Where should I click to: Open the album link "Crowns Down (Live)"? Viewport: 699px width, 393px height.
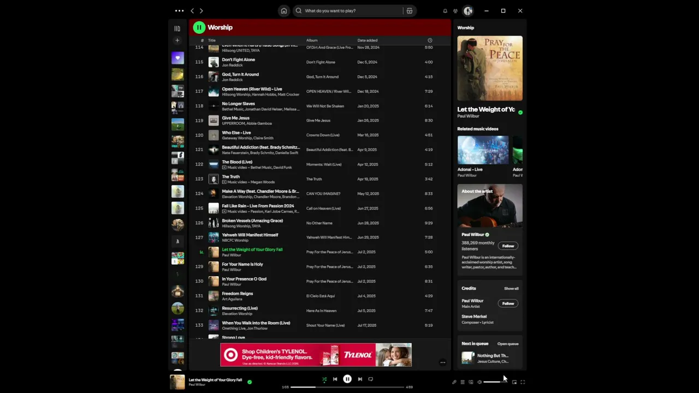click(323, 135)
